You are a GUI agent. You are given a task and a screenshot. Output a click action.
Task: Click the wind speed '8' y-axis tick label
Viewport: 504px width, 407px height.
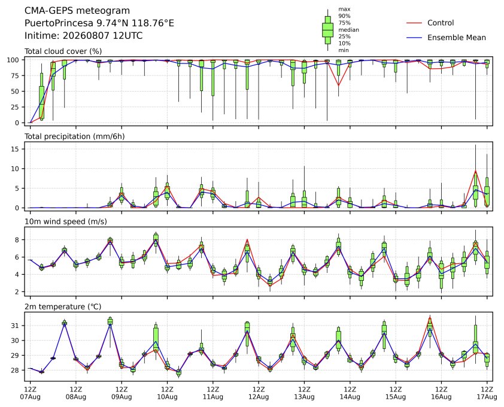(18, 240)
